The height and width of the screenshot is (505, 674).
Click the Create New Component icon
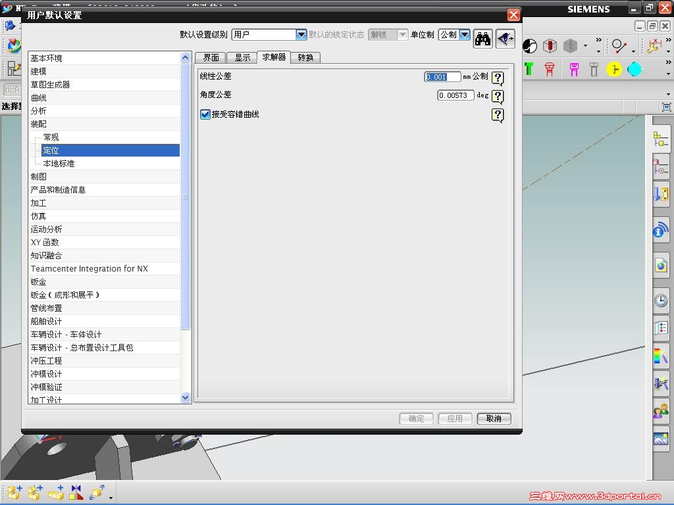point(35,492)
